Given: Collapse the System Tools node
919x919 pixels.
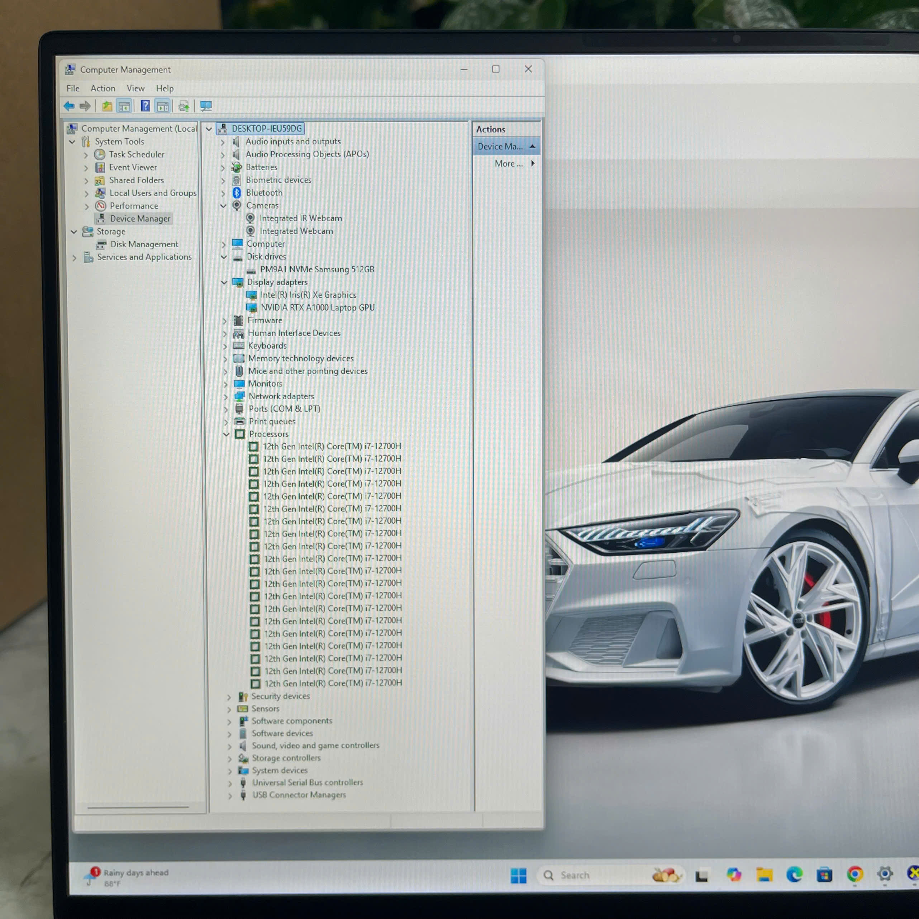Looking at the screenshot, I should 72,142.
